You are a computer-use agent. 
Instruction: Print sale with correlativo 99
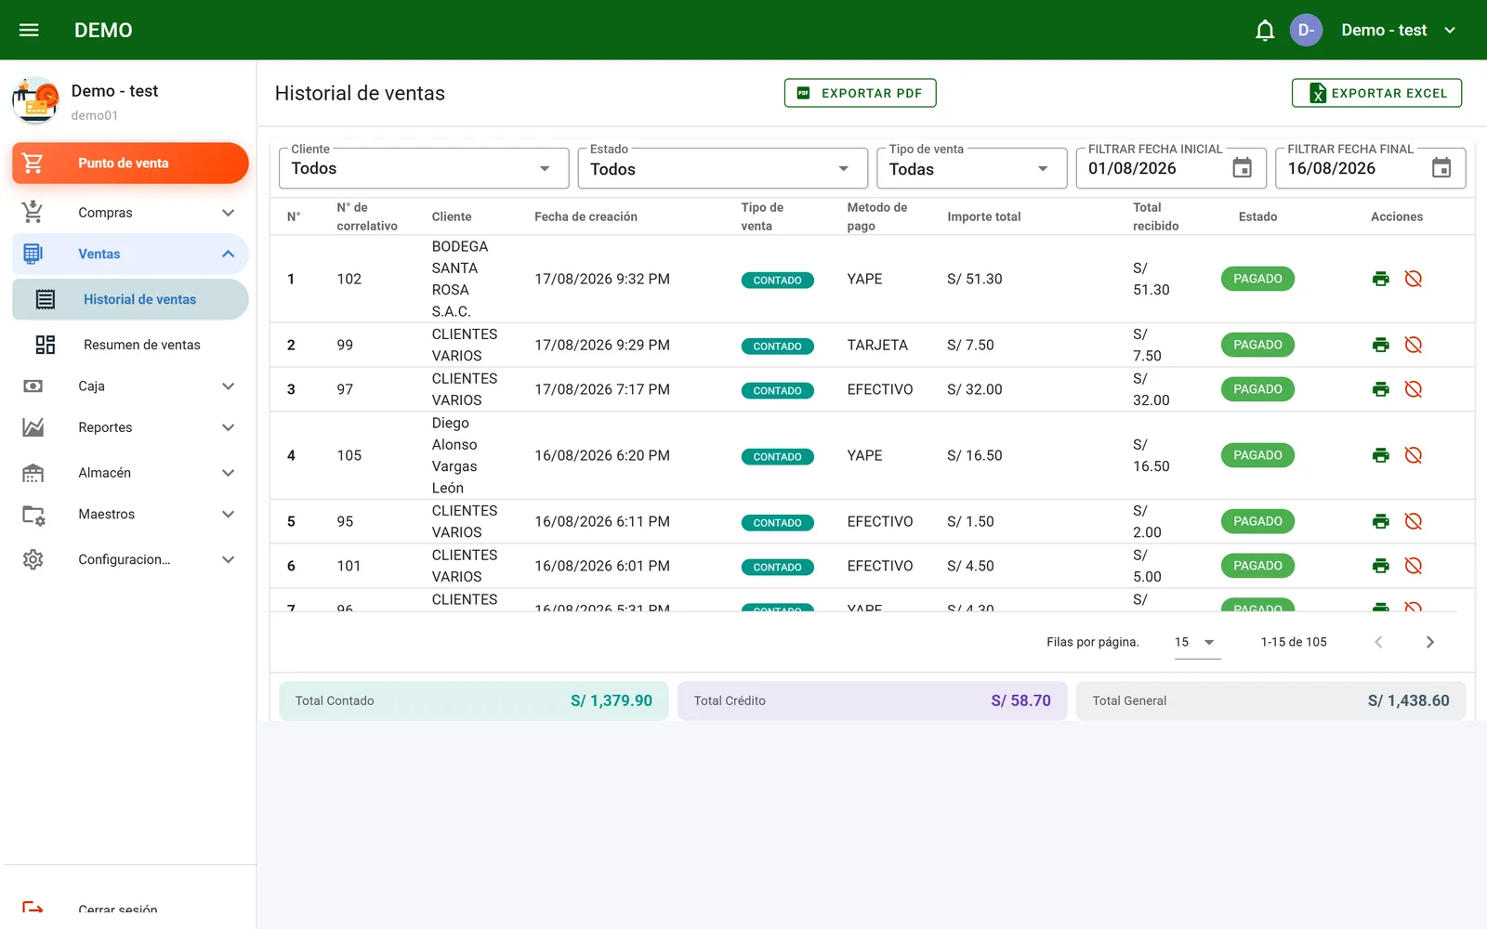click(x=1380, y=345)
